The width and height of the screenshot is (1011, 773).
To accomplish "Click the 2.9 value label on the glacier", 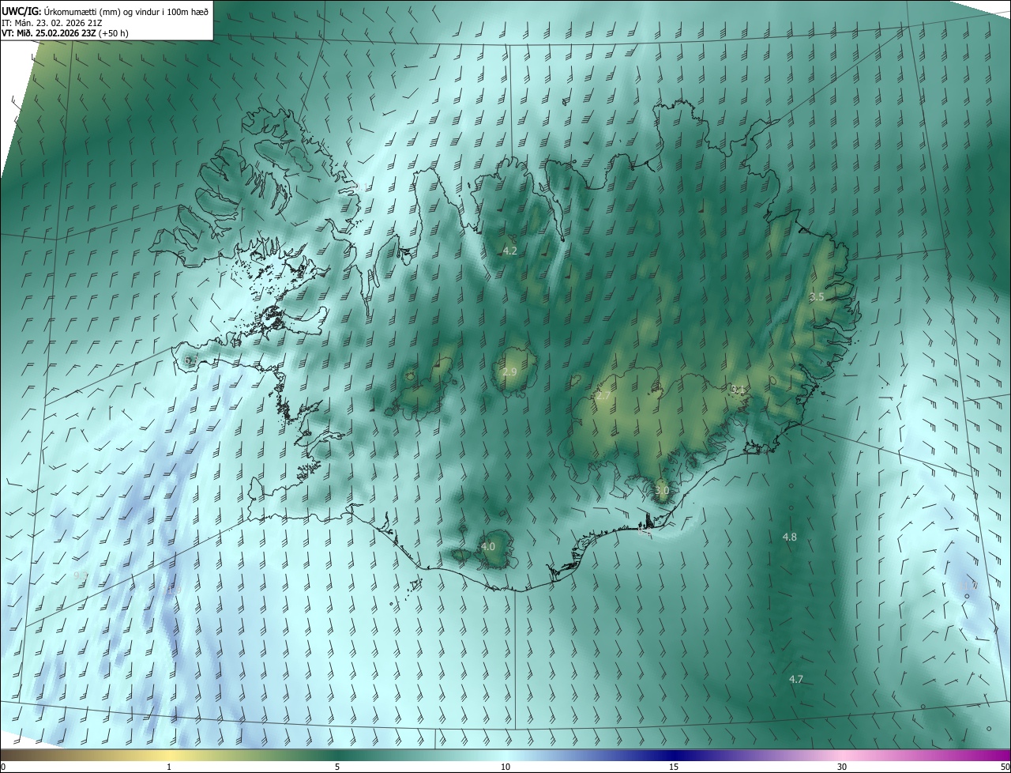I will [x=509, y=371].
